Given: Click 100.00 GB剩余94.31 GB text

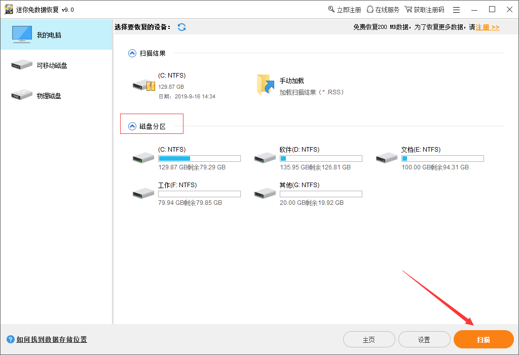Looking at the screenshot, I should point(435,167).
